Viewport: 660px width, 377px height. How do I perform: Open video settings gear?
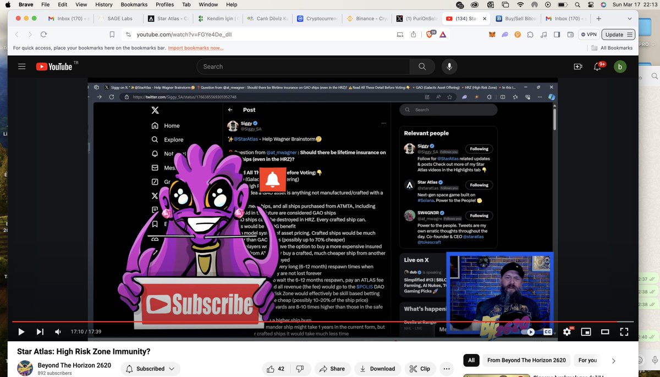567,331
